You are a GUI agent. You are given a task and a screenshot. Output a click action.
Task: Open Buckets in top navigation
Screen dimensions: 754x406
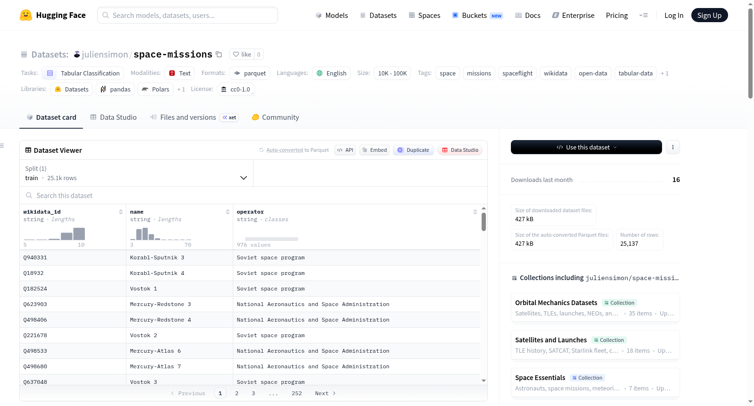(477, 15)
